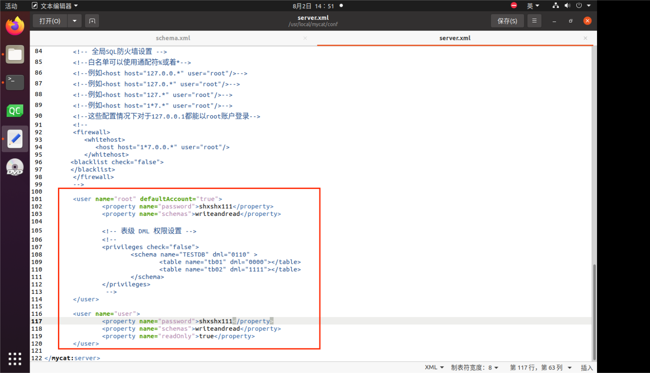Open the hamburger menu in header bar
This screenshot has width=650, height=373.
coord(534,21)
